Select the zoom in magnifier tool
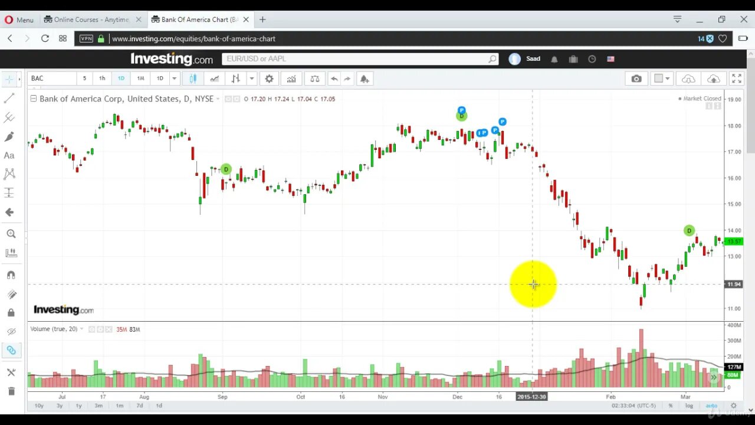Viewport: 755px width, 425px height. [x=11, y=234]
